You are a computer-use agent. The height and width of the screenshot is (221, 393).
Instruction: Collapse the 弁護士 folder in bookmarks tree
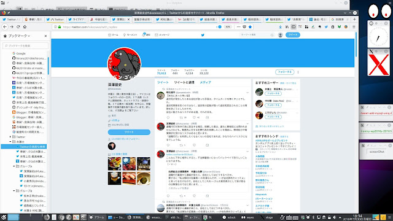point(10,142)
